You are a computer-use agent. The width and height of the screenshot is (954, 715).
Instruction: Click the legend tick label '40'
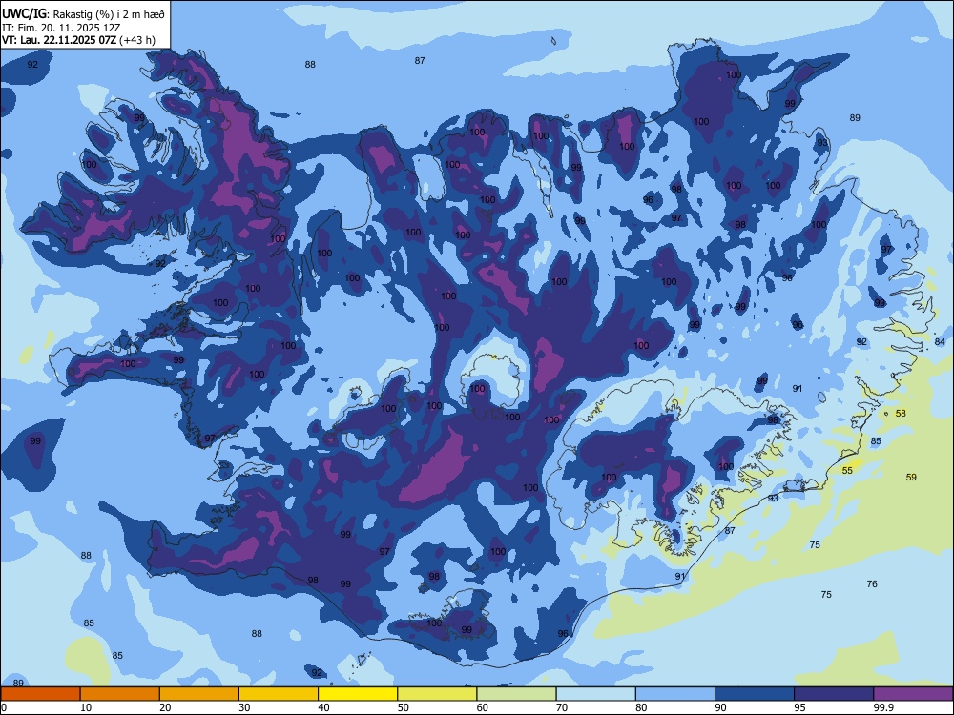coord(323,707)
